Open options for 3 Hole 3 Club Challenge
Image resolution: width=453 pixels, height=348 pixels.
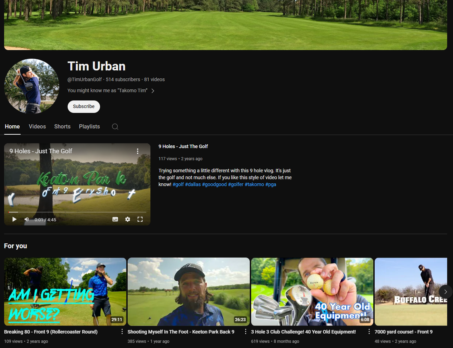tap(369, 331)
